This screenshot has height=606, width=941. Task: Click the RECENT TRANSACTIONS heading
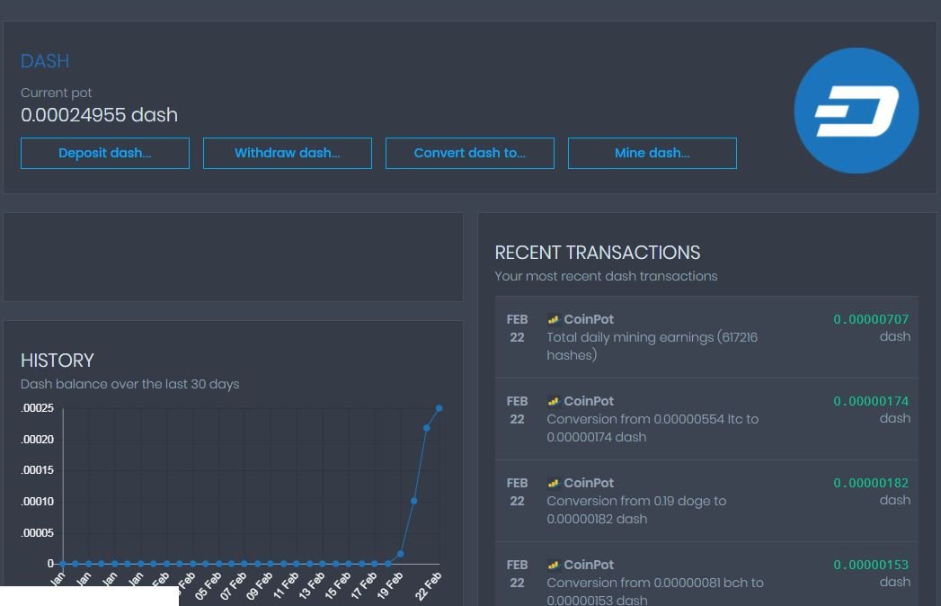[597, 253]
